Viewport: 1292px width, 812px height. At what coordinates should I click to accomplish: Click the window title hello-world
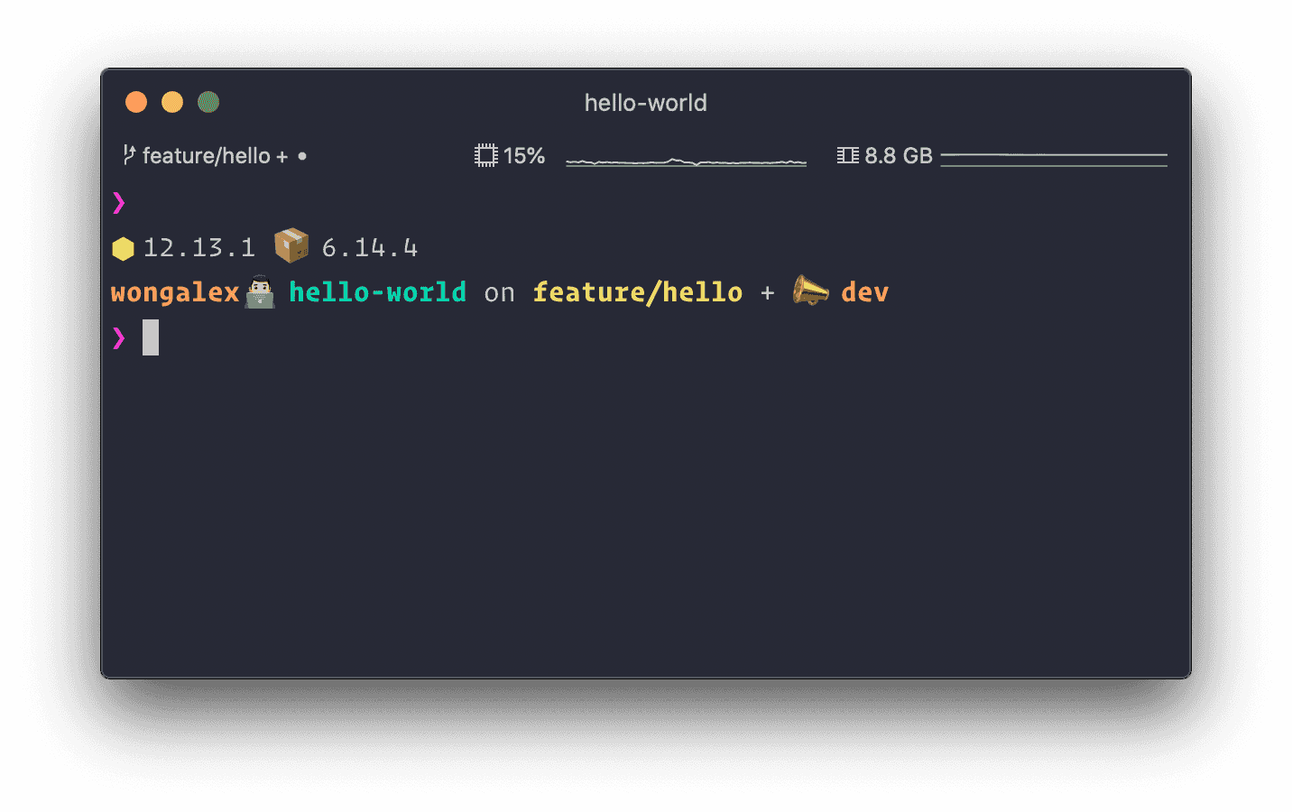pyautogui.click(x=645, y=103)
